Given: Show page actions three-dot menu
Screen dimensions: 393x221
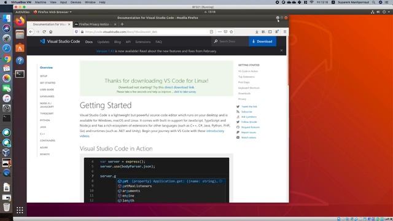Looking at the screenshot, I should click(220, 32).
